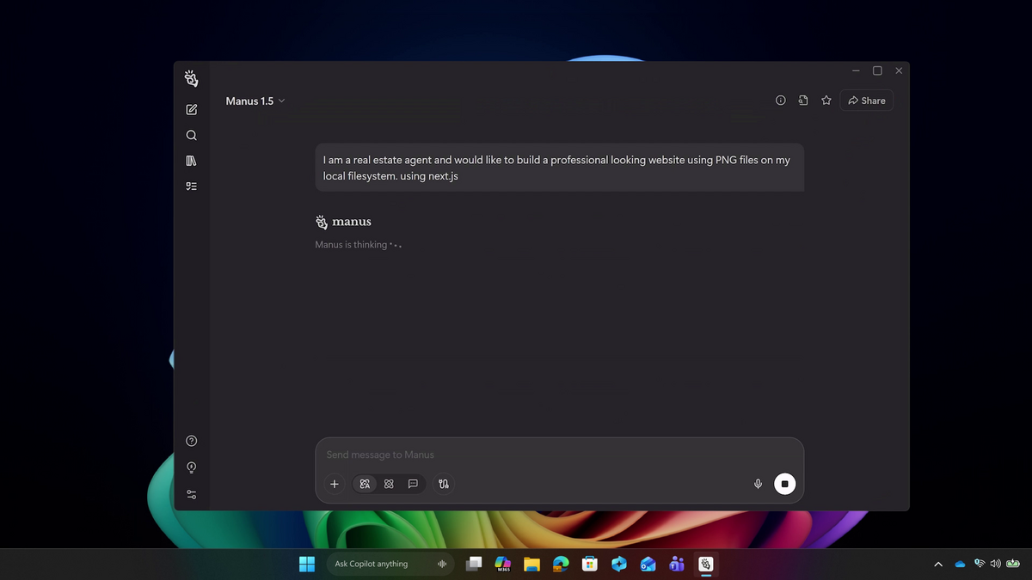
Task: Minimize the Manus window
Action: click(856, 70)
